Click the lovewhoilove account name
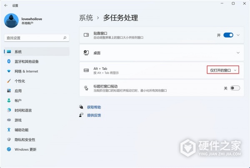This screenshot has height=168, width=250. 32,19
